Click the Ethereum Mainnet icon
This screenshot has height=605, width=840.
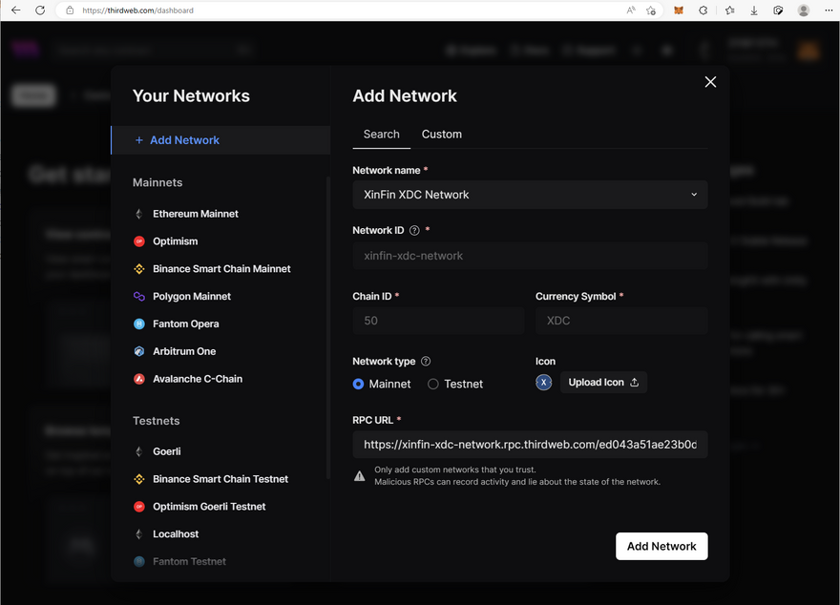pyautogui.click(x=138, y=214)
